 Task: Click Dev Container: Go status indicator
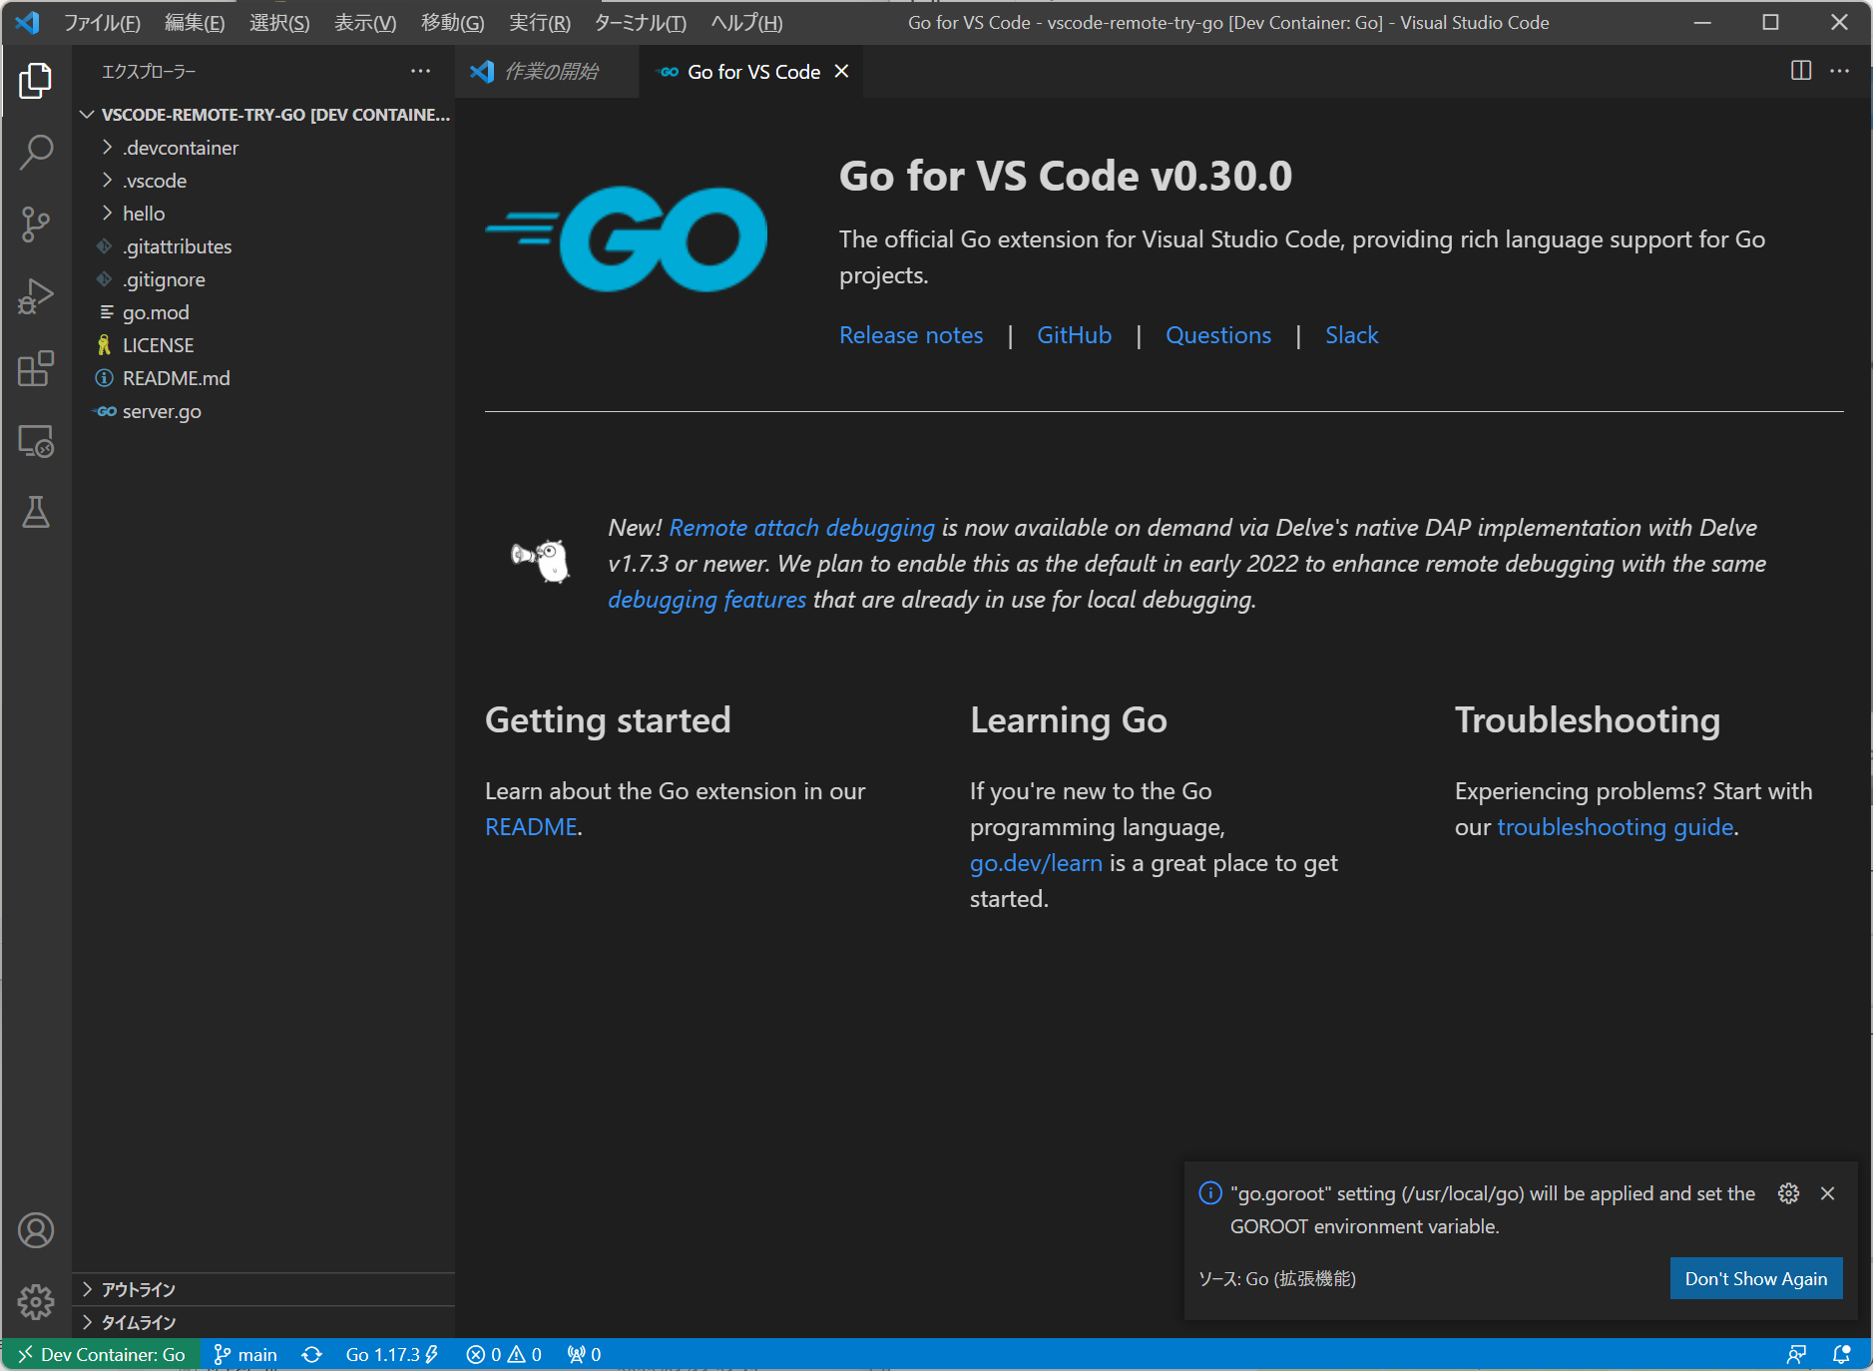pos(102,1354)
